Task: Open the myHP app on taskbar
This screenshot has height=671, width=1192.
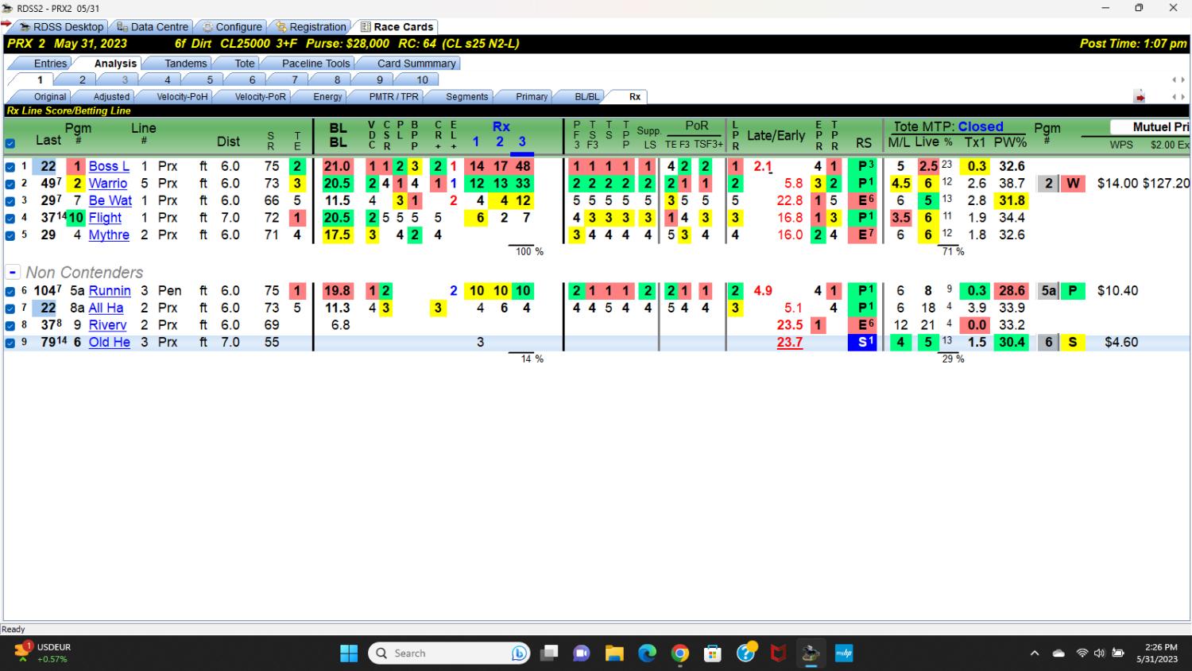Action: point(843,654)
